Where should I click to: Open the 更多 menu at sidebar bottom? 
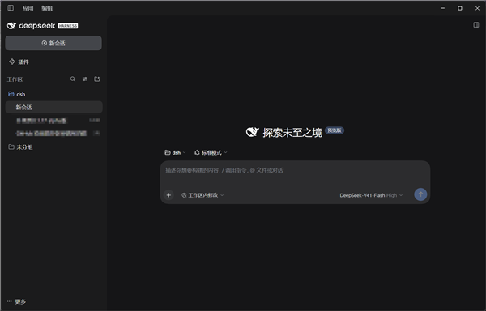[16, 301]
